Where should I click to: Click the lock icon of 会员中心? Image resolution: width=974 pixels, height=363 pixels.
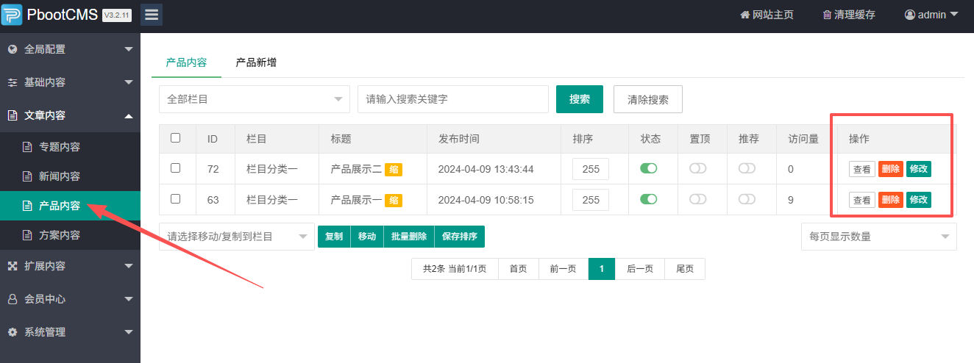tap(12, 299)
